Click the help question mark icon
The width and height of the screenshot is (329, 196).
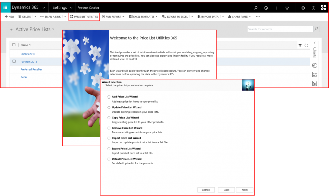point(313,8)
